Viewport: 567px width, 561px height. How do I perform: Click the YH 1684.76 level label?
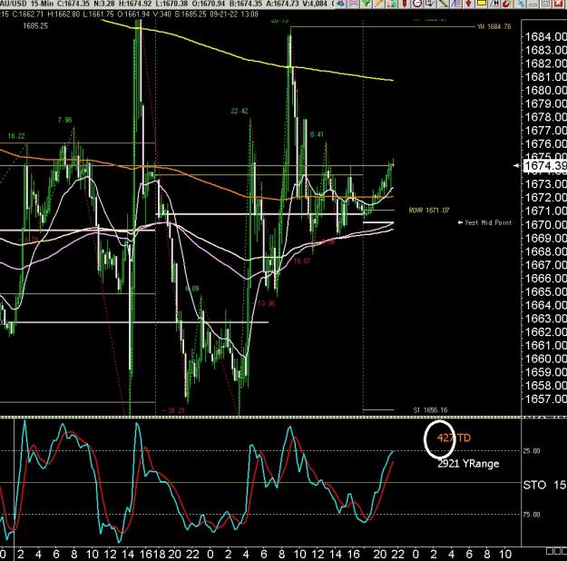tap(494, 26)
